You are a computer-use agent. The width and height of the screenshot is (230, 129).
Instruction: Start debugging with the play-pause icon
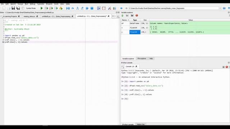pyautogui.click(x=68, y=8)
